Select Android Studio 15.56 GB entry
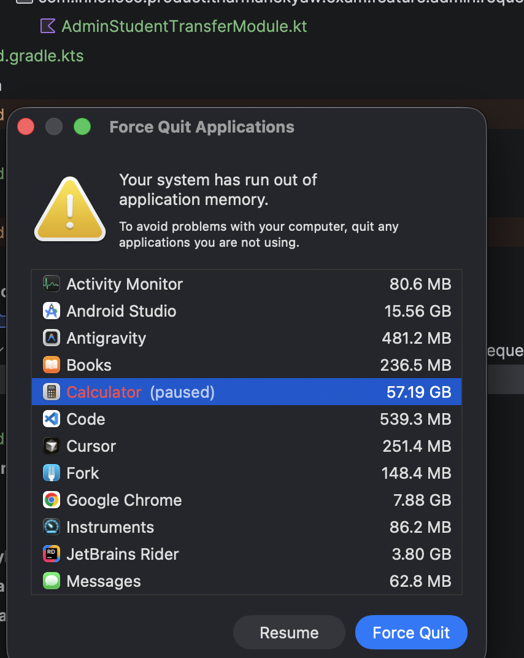The image size is (524, 658). pos(247,311)
